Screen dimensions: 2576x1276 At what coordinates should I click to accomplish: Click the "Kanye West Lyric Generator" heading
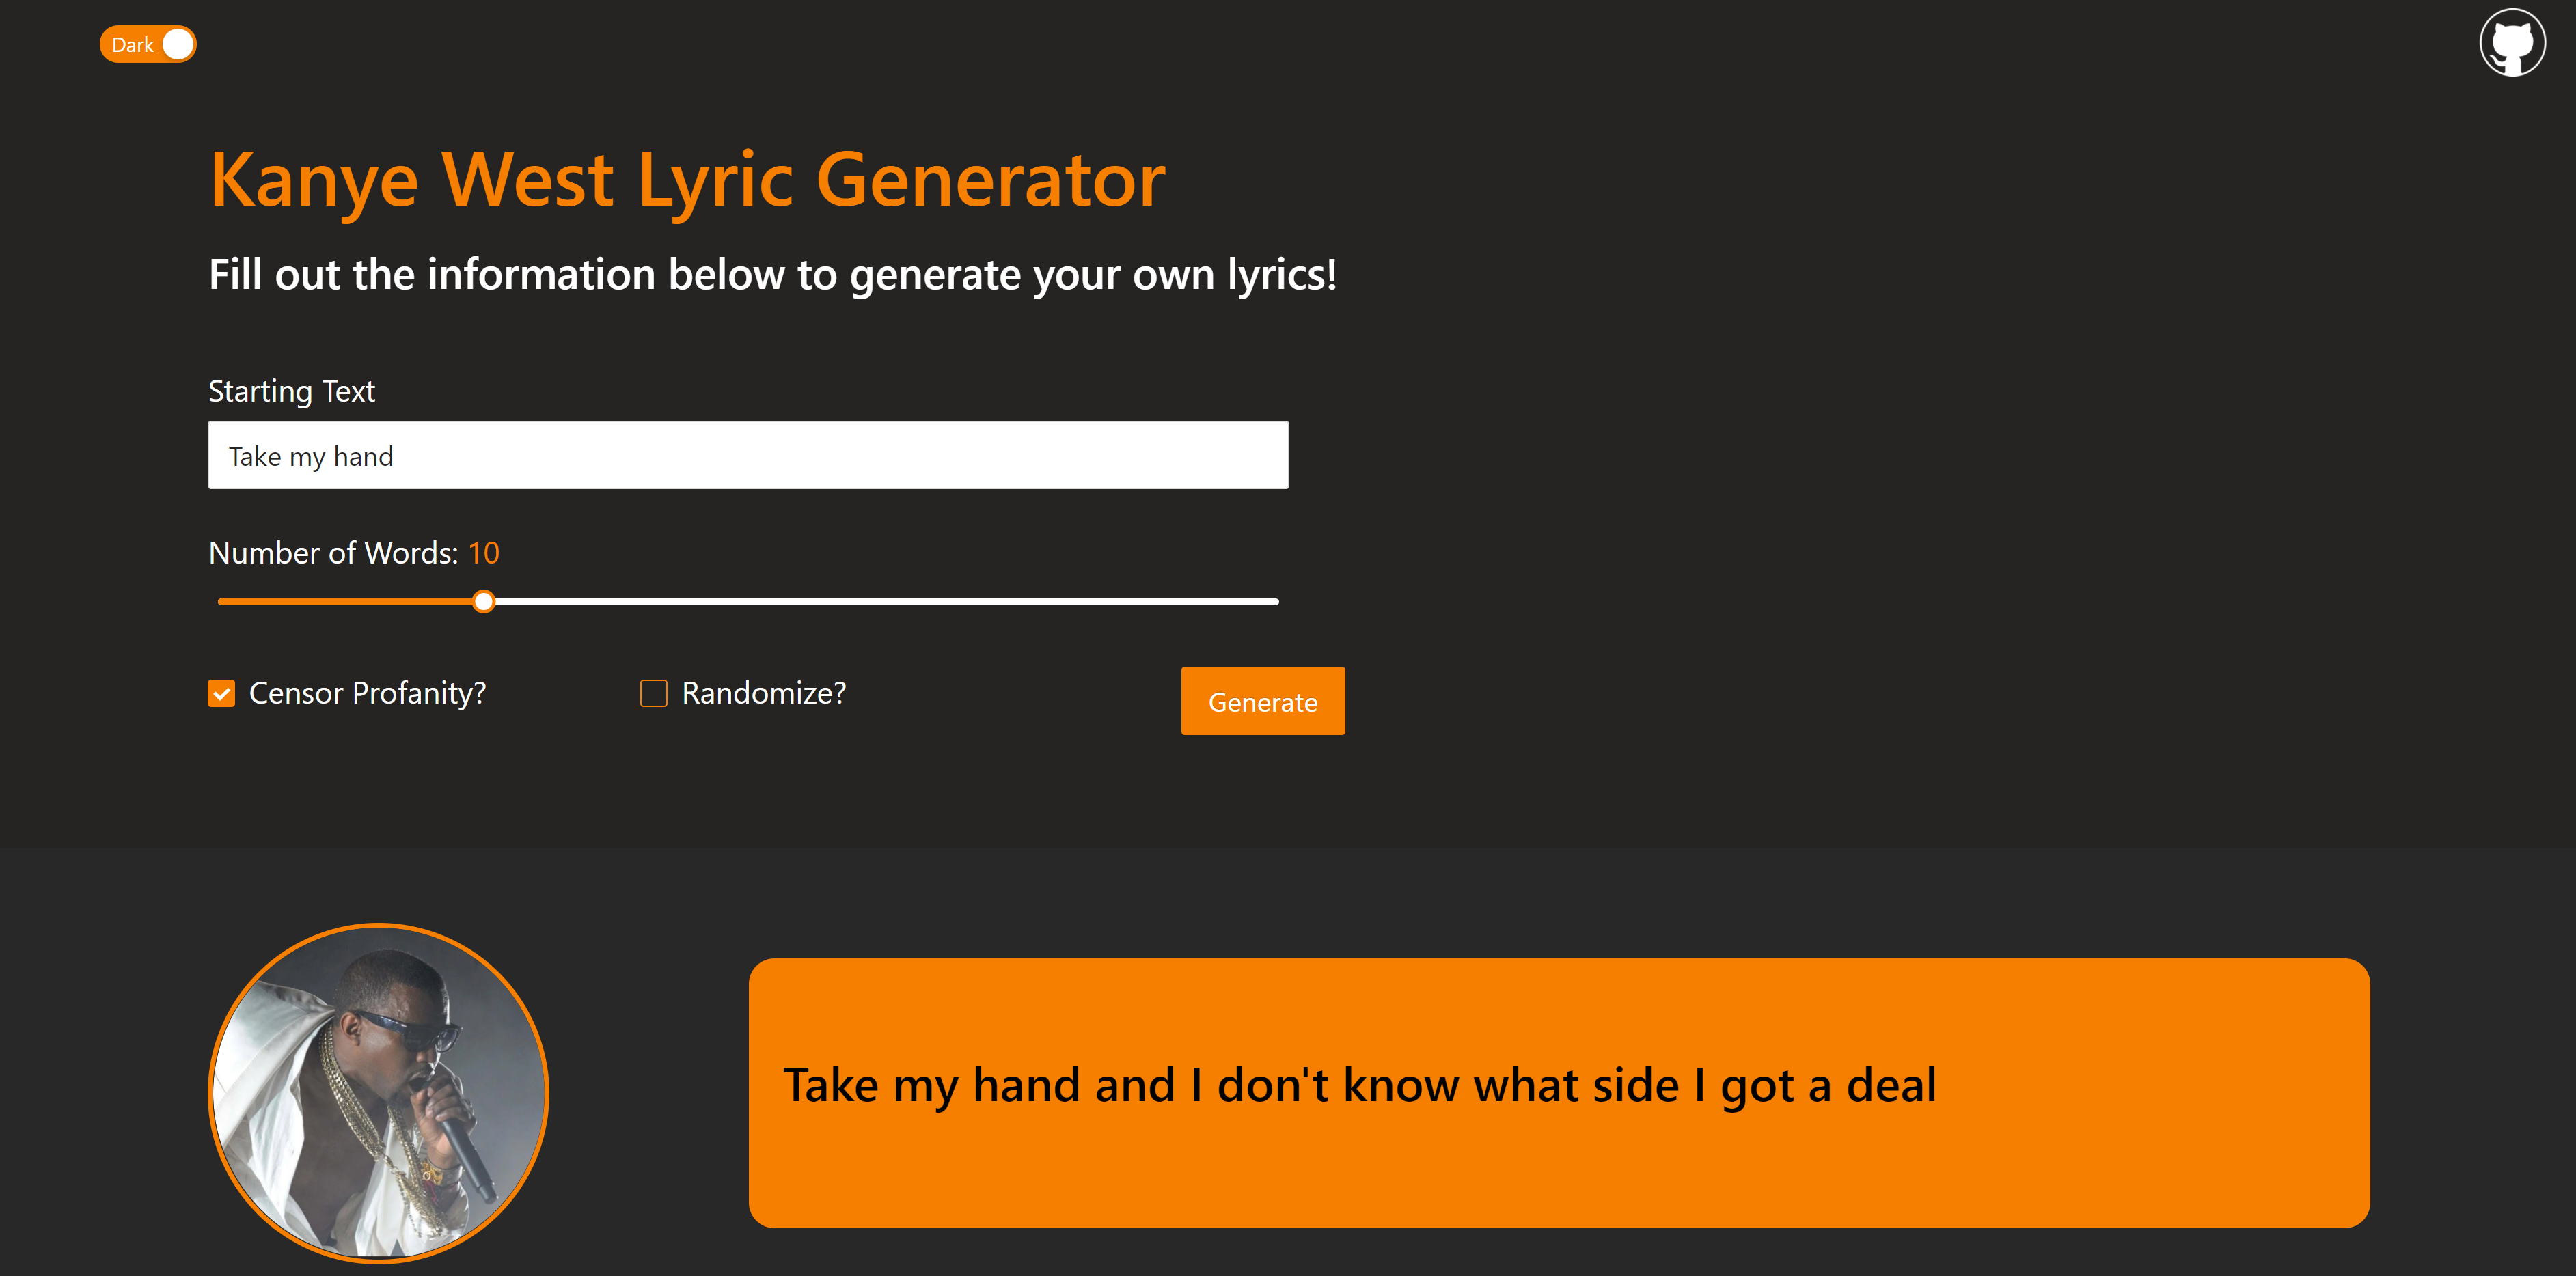click(687, 180)
